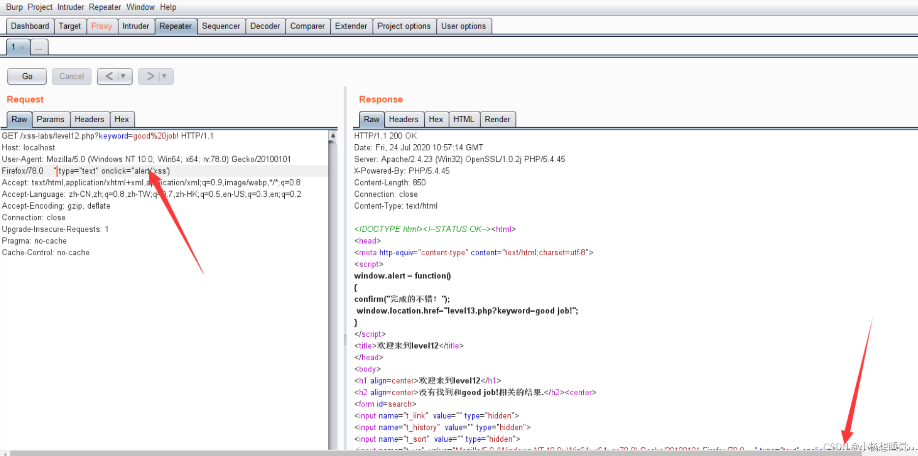Select Repeater request tab 1
The image size is (918, 456).
(14, 47)
